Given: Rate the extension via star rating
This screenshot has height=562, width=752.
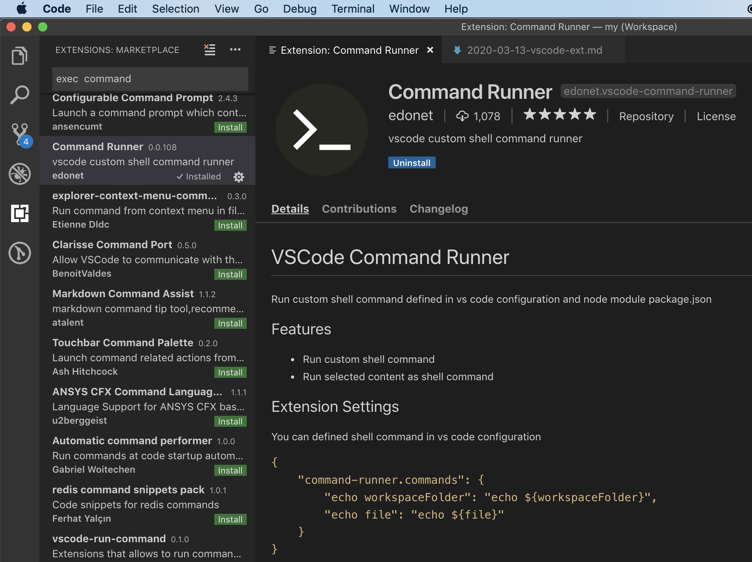Looking at the screenshot, I should point(559,115).
